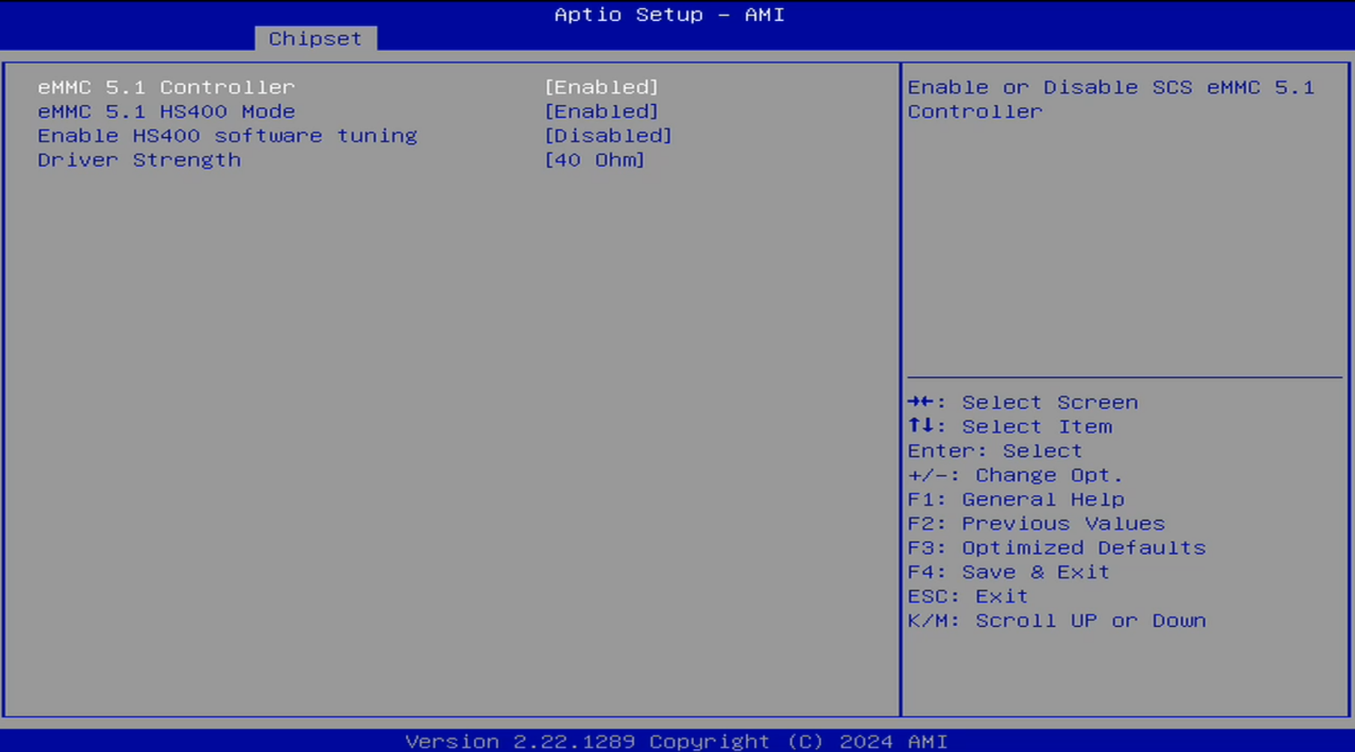Toggle the HS400 Mode Enabled value
The image size is (1355, 752).
pyautogui.click(x=601, y=112)
